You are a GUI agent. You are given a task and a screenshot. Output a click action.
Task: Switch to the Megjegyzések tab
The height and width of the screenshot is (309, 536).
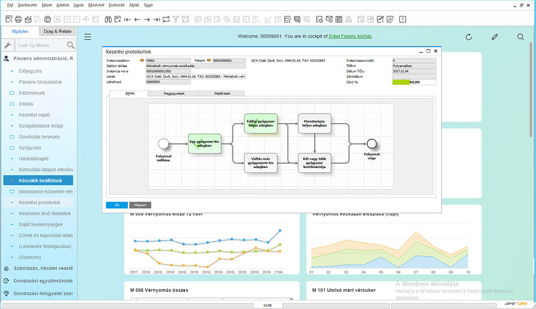pos(174,93)
